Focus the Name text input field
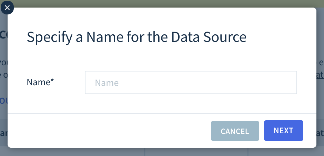The width and height of the screenshot is (324, 156). click(191, 82)
